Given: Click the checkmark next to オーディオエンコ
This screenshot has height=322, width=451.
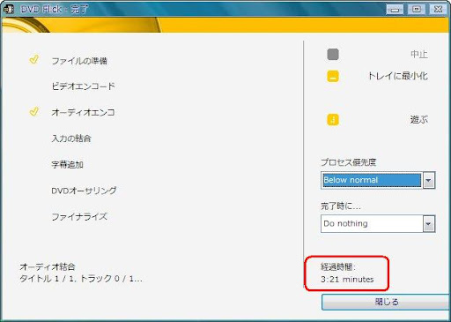Looking at the screenshot, I should point(33,111).
